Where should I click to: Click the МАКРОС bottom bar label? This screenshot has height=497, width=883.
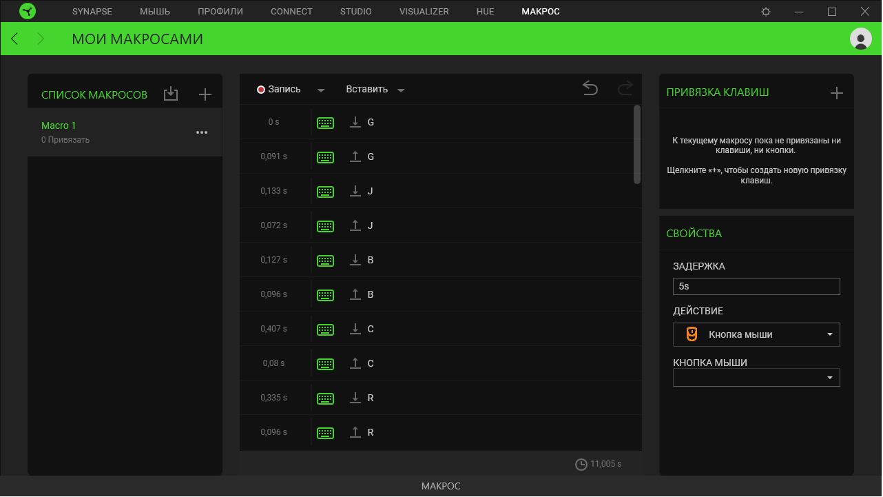tap(441, 486)
